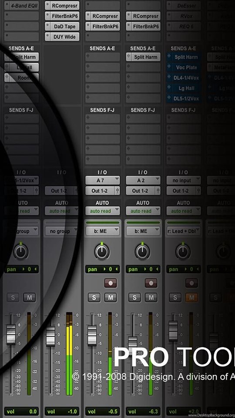Expand the auto read menu on A 7 track

[103, 211]
